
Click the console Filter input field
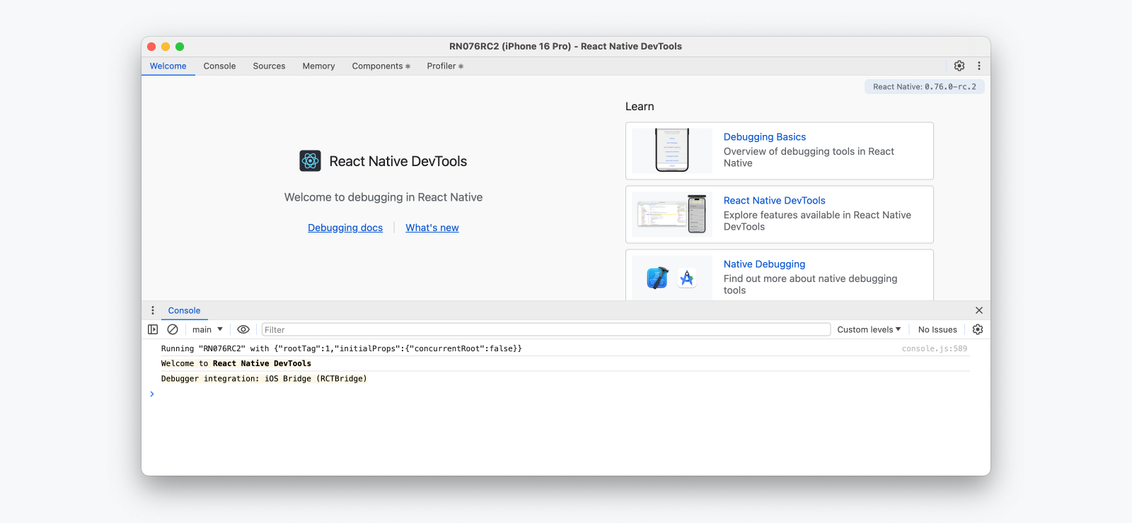click(545, 329)
